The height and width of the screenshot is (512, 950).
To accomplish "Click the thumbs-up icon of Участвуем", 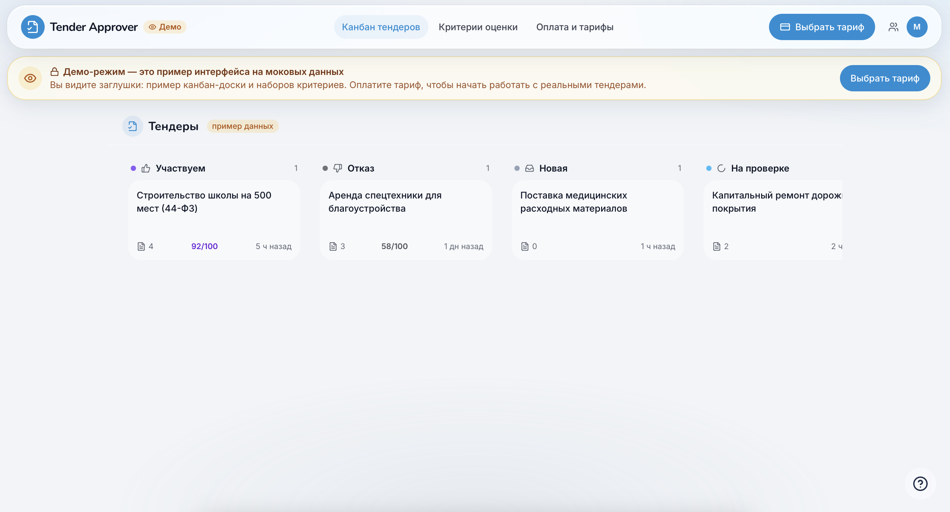I will point(146,168).
